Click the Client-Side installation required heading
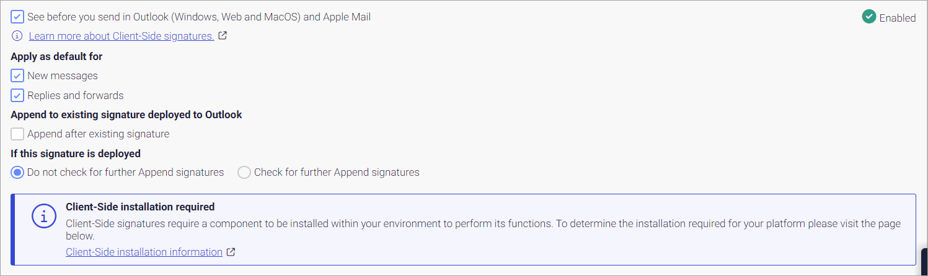This screenshot has height=276, width=928. (140, 207)
